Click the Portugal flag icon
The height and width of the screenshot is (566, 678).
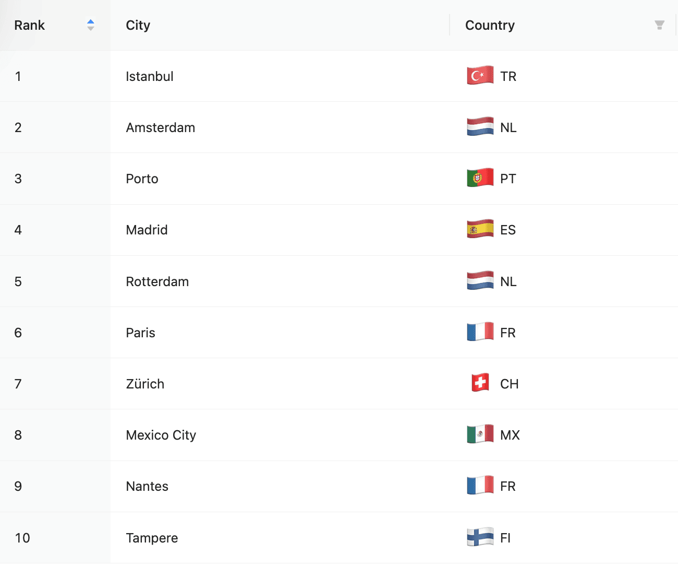480,178
